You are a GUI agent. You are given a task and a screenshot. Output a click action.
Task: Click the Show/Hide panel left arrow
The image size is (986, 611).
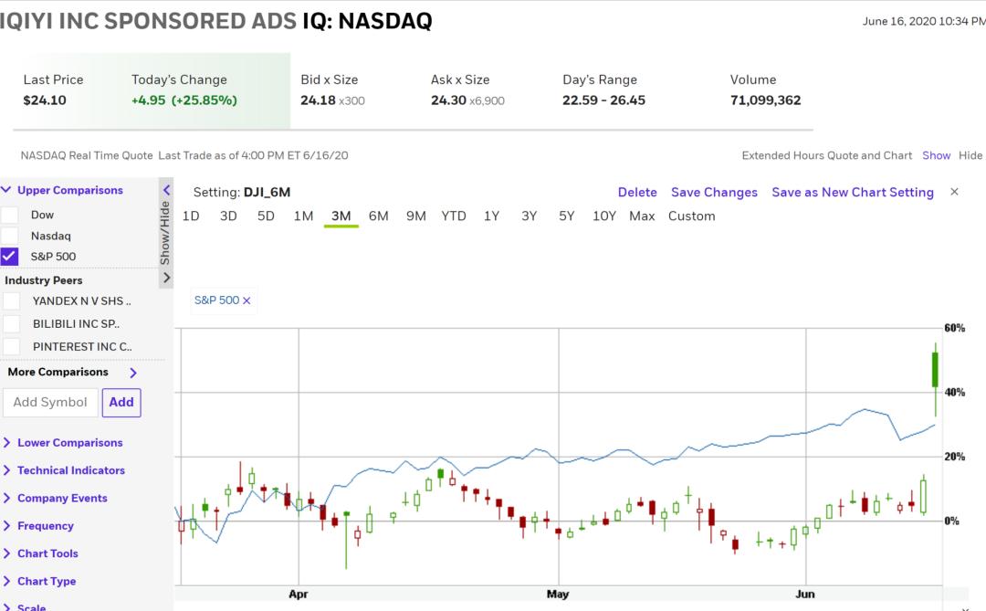166,190
